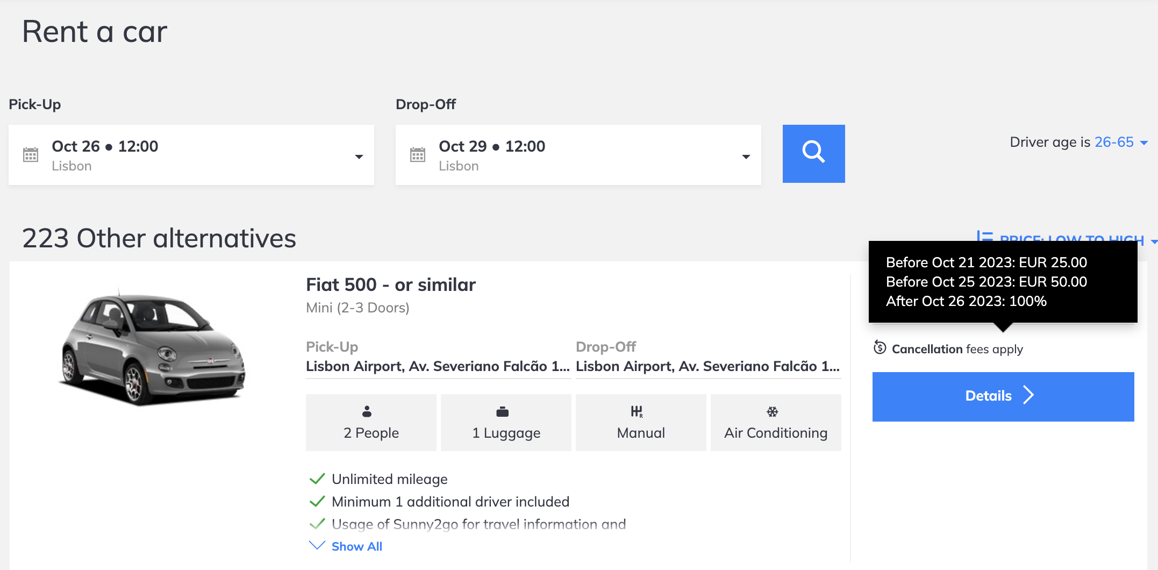The image size is (1158, 570).
Task: Click the person icon above 2 People
Action: click(x=367, y=412)
